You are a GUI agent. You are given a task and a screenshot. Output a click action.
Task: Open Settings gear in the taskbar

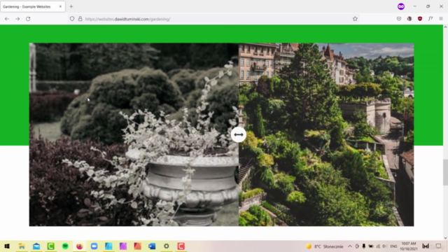[x=167, y=246]
